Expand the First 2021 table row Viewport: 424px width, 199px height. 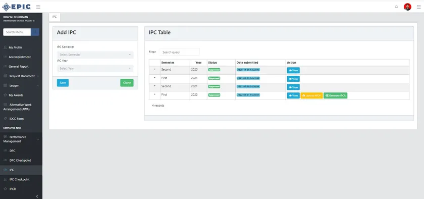(154, 78)
